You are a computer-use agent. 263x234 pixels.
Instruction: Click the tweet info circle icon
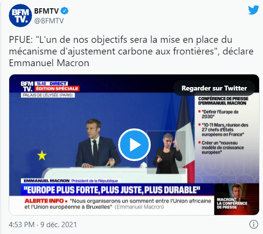(x=253, y=224)
